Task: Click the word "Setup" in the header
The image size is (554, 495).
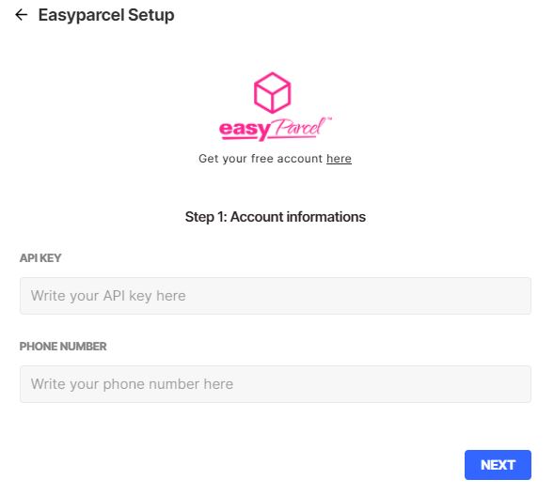Action: [151, 15]
